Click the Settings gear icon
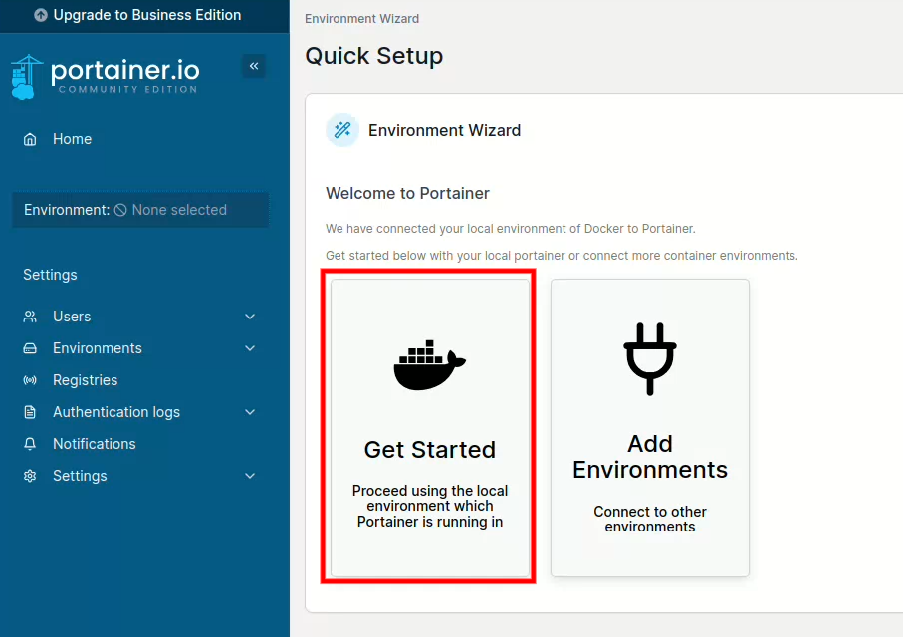903x637 pixels. pyautogui.click(x=31, y=476)
